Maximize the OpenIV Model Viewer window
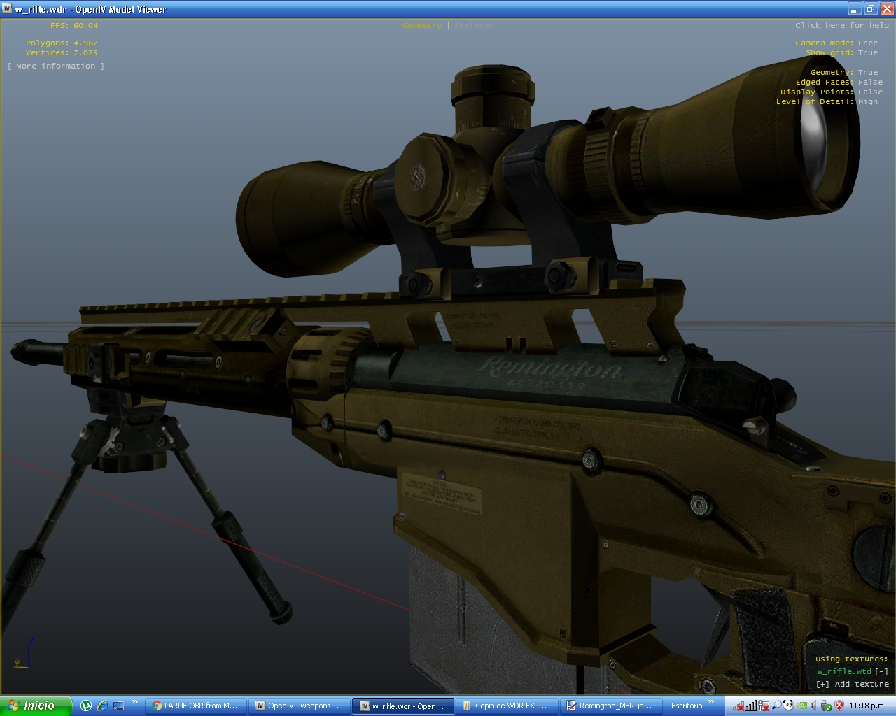Screen dimensions: 896x716 pos(871,9)
